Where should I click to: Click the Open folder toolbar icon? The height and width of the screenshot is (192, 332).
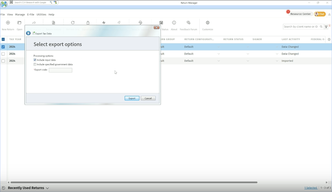click(x=19, y=23)
